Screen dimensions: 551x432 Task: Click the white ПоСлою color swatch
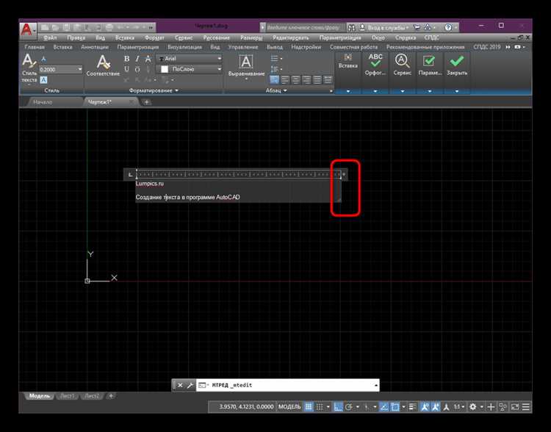(165, 69)
